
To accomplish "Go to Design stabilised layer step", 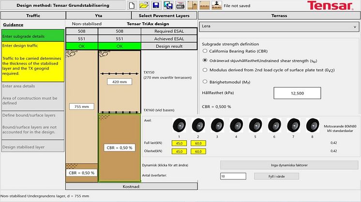I will (33, 146).
